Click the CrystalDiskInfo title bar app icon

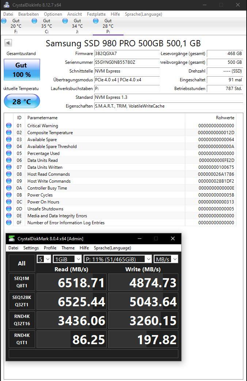pyautogui.click(x=7, y=5)
